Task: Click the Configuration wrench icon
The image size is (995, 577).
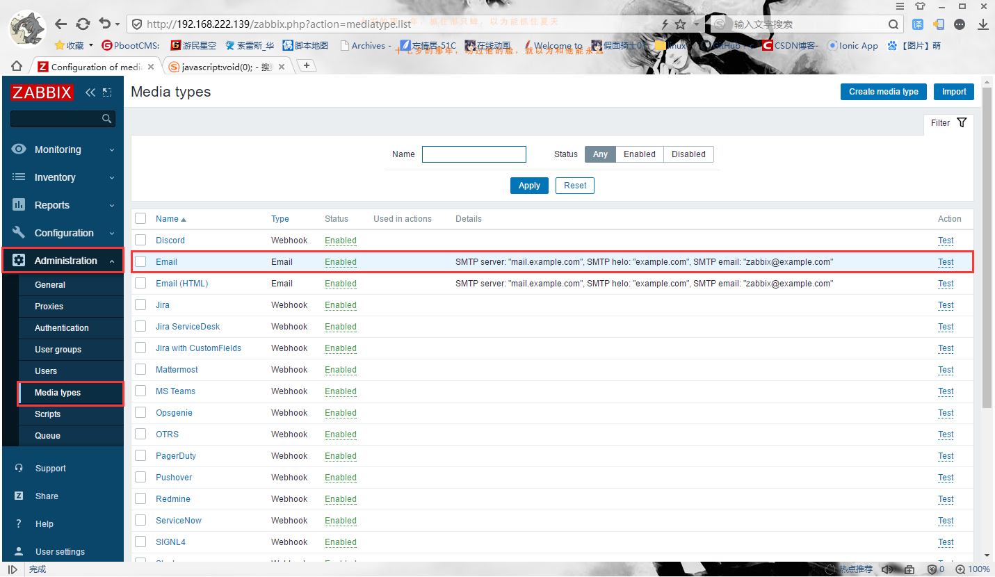Action: (19, 233)
